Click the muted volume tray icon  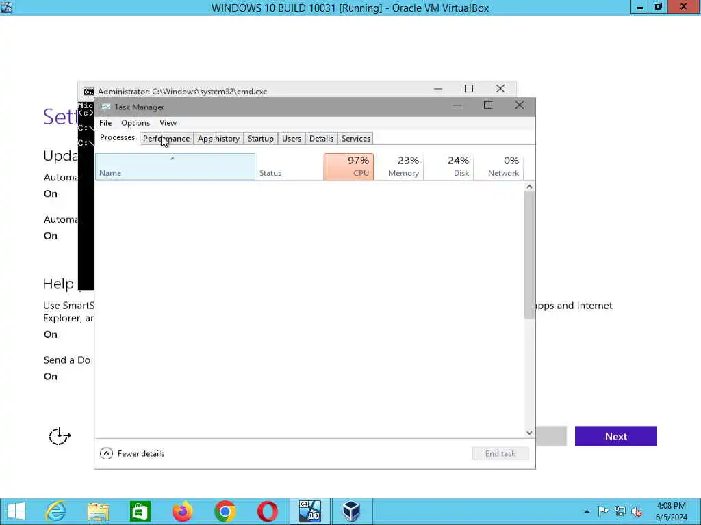[637, 511]
